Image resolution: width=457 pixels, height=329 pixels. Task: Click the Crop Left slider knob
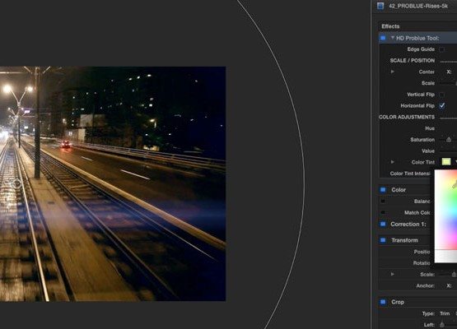pyautogui.click(x=442, y=325)
